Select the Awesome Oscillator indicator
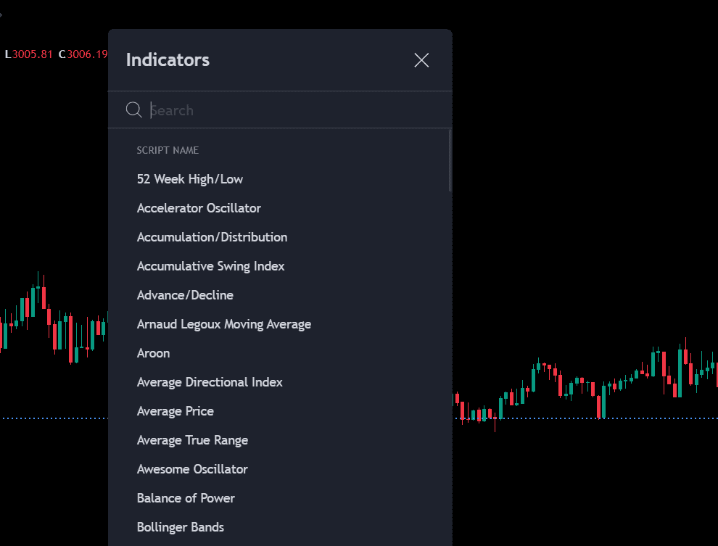Screen dimensions: 718x546 (192, 469)
